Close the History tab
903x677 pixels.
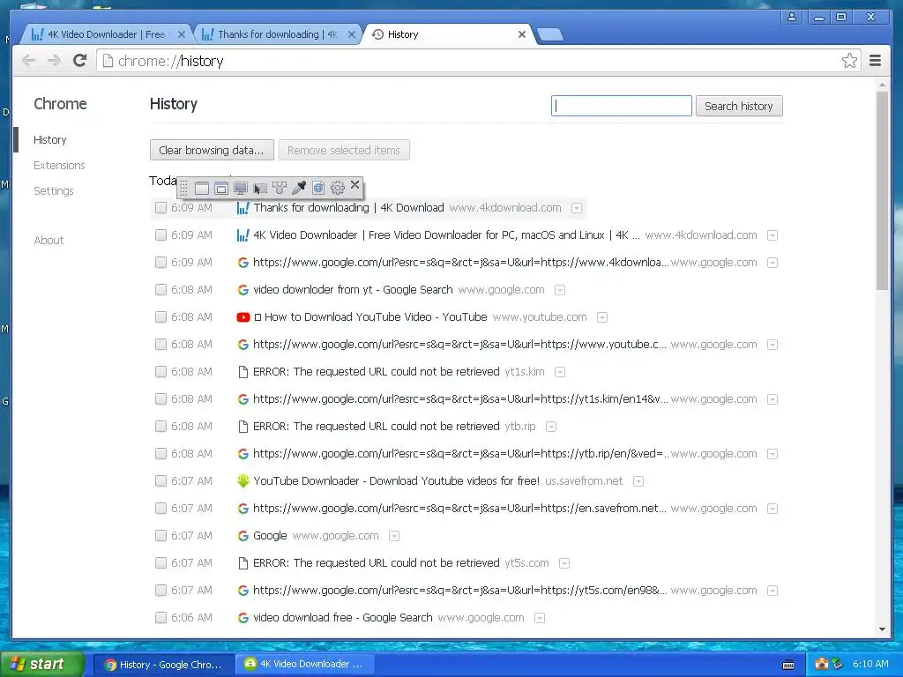tap(522, 34)
